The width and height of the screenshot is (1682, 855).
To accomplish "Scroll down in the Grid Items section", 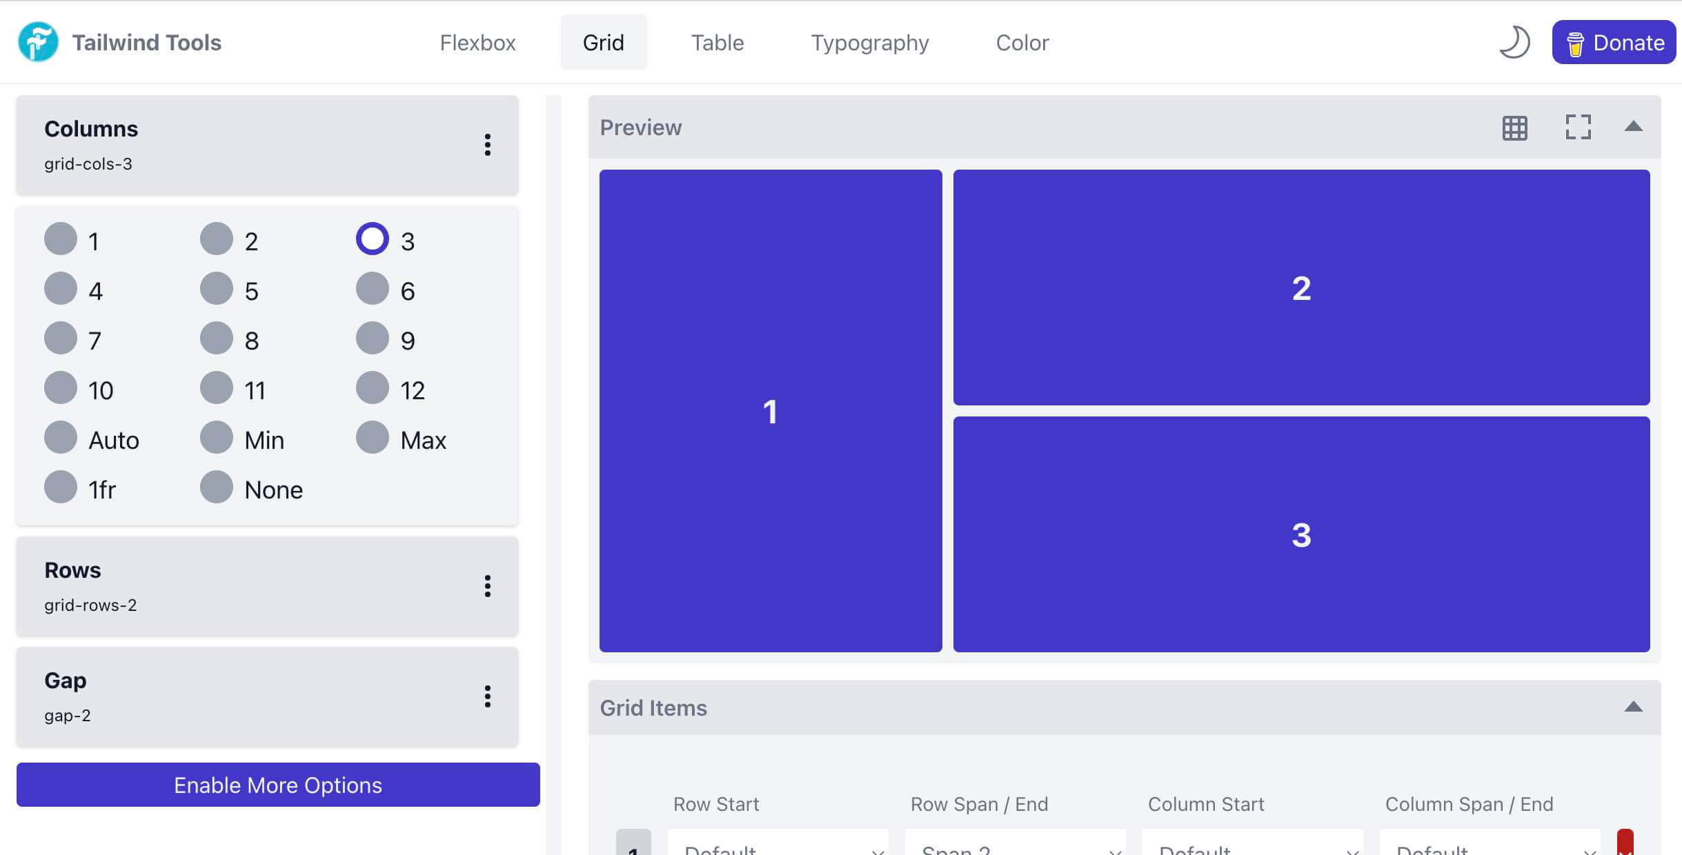I will click(x=1634, y=707).
